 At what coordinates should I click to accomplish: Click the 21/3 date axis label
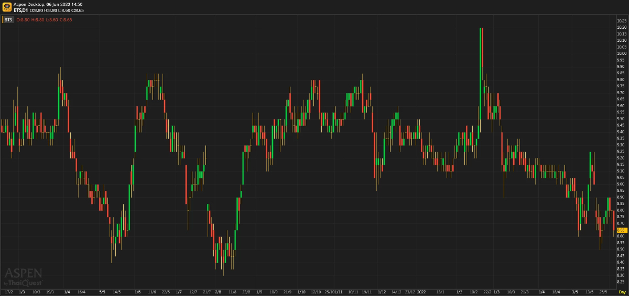525,291
